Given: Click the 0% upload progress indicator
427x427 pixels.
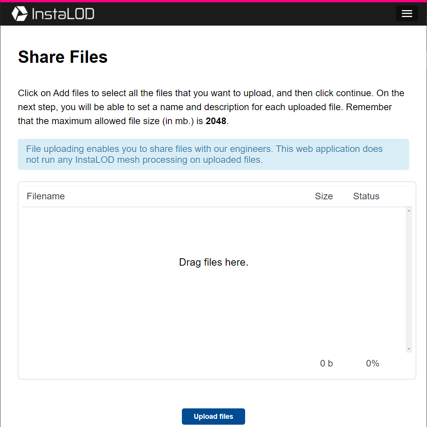Looking at the screenshot, I should coord(372,363).
